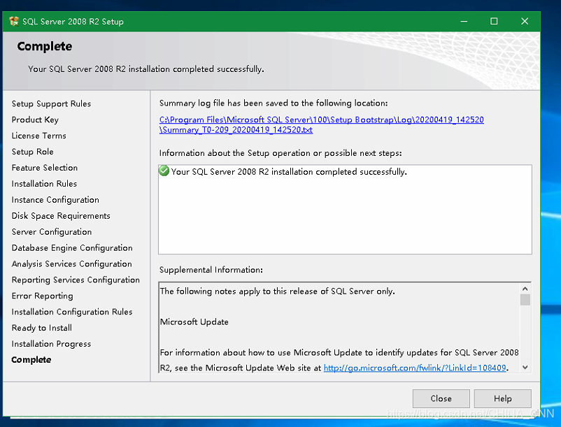Click the SQL Server Setup title bar icon
Viewport: 561px width, 427px height.
click(14, 22)
